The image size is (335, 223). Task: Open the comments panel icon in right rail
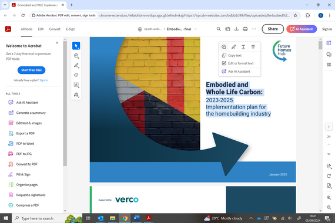(x=329, y=55)
